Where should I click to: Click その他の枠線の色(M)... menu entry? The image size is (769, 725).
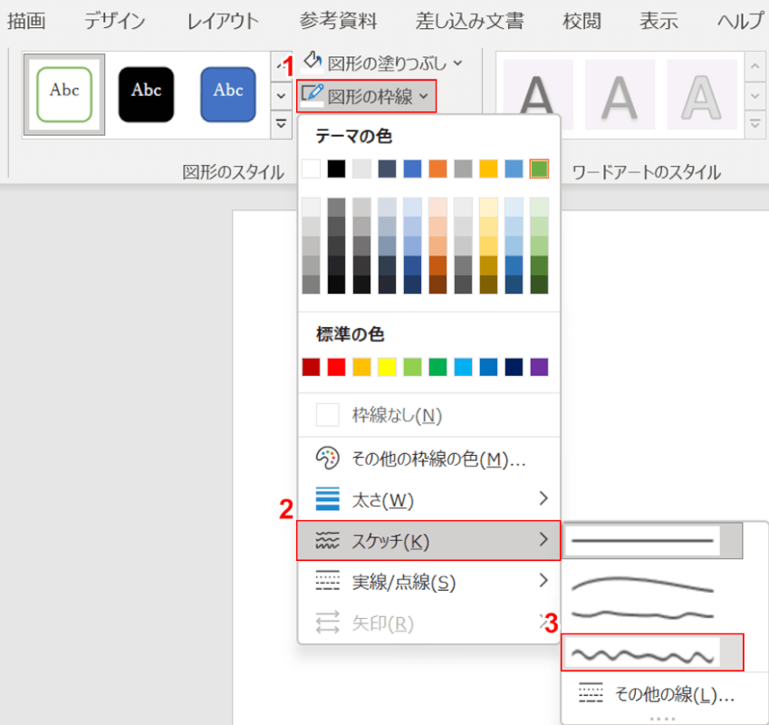438,459
